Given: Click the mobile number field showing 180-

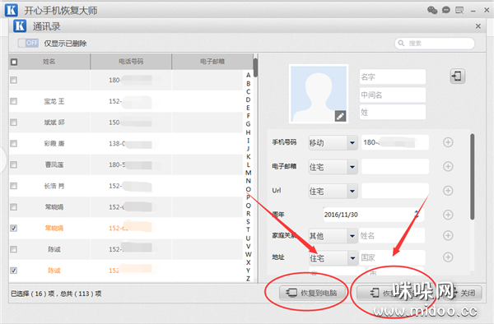Looking at the screenshot, I should [395, 142].
